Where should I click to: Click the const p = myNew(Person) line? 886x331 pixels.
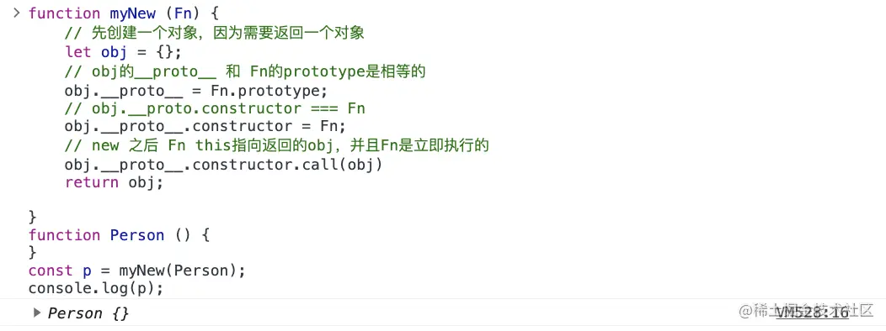tap(137, 271)
